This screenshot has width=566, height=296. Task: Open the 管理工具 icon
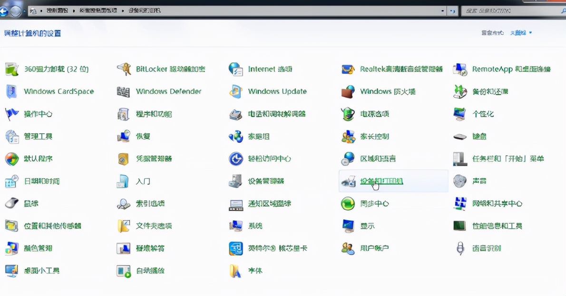coord(12,137)
